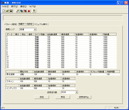
Task: Switch to the マニュアル実行 tab
Action: [41, 24]
